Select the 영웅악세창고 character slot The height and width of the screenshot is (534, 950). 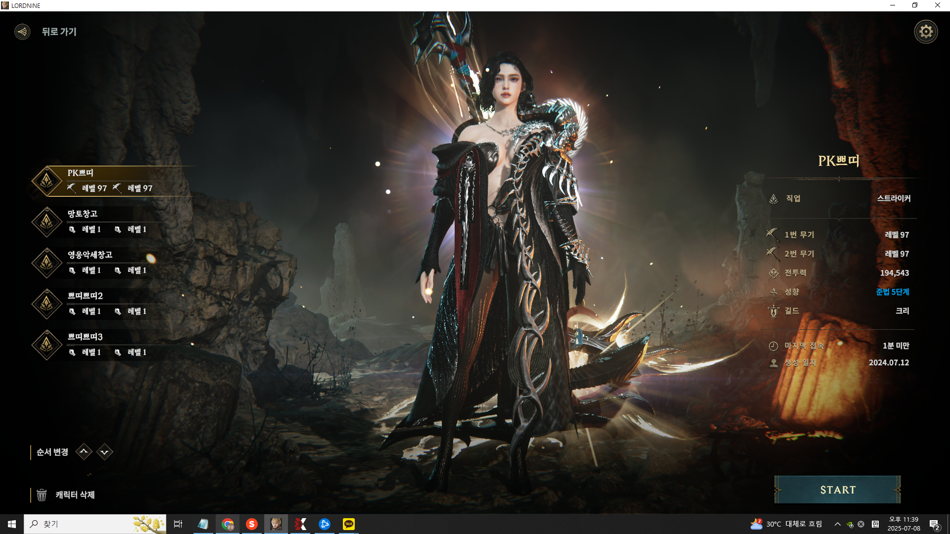(114, 263)
